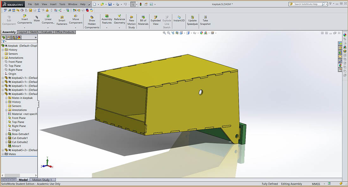Collapse the kiepbak6<1> component
This screenshot has height=187, width=348.
point(3,94)
